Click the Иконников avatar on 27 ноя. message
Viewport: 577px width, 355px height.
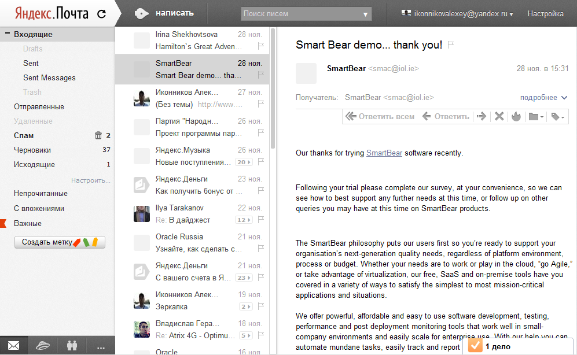142,98
